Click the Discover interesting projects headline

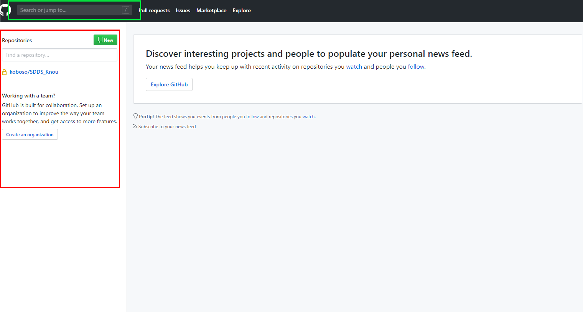tap(309, 54)
